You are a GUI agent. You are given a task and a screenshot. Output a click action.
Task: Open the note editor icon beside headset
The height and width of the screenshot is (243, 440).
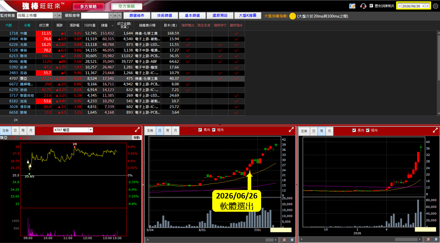pos(352,6)
